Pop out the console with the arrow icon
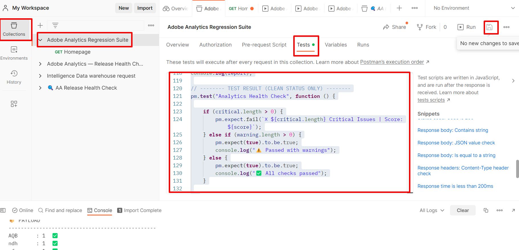 (x=513, y=210)
